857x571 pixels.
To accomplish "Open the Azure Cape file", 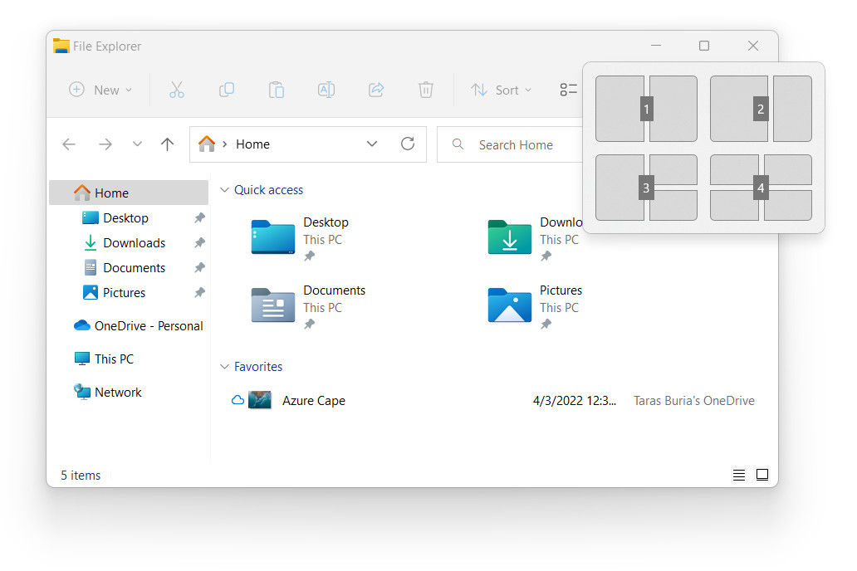I will 313,400.
